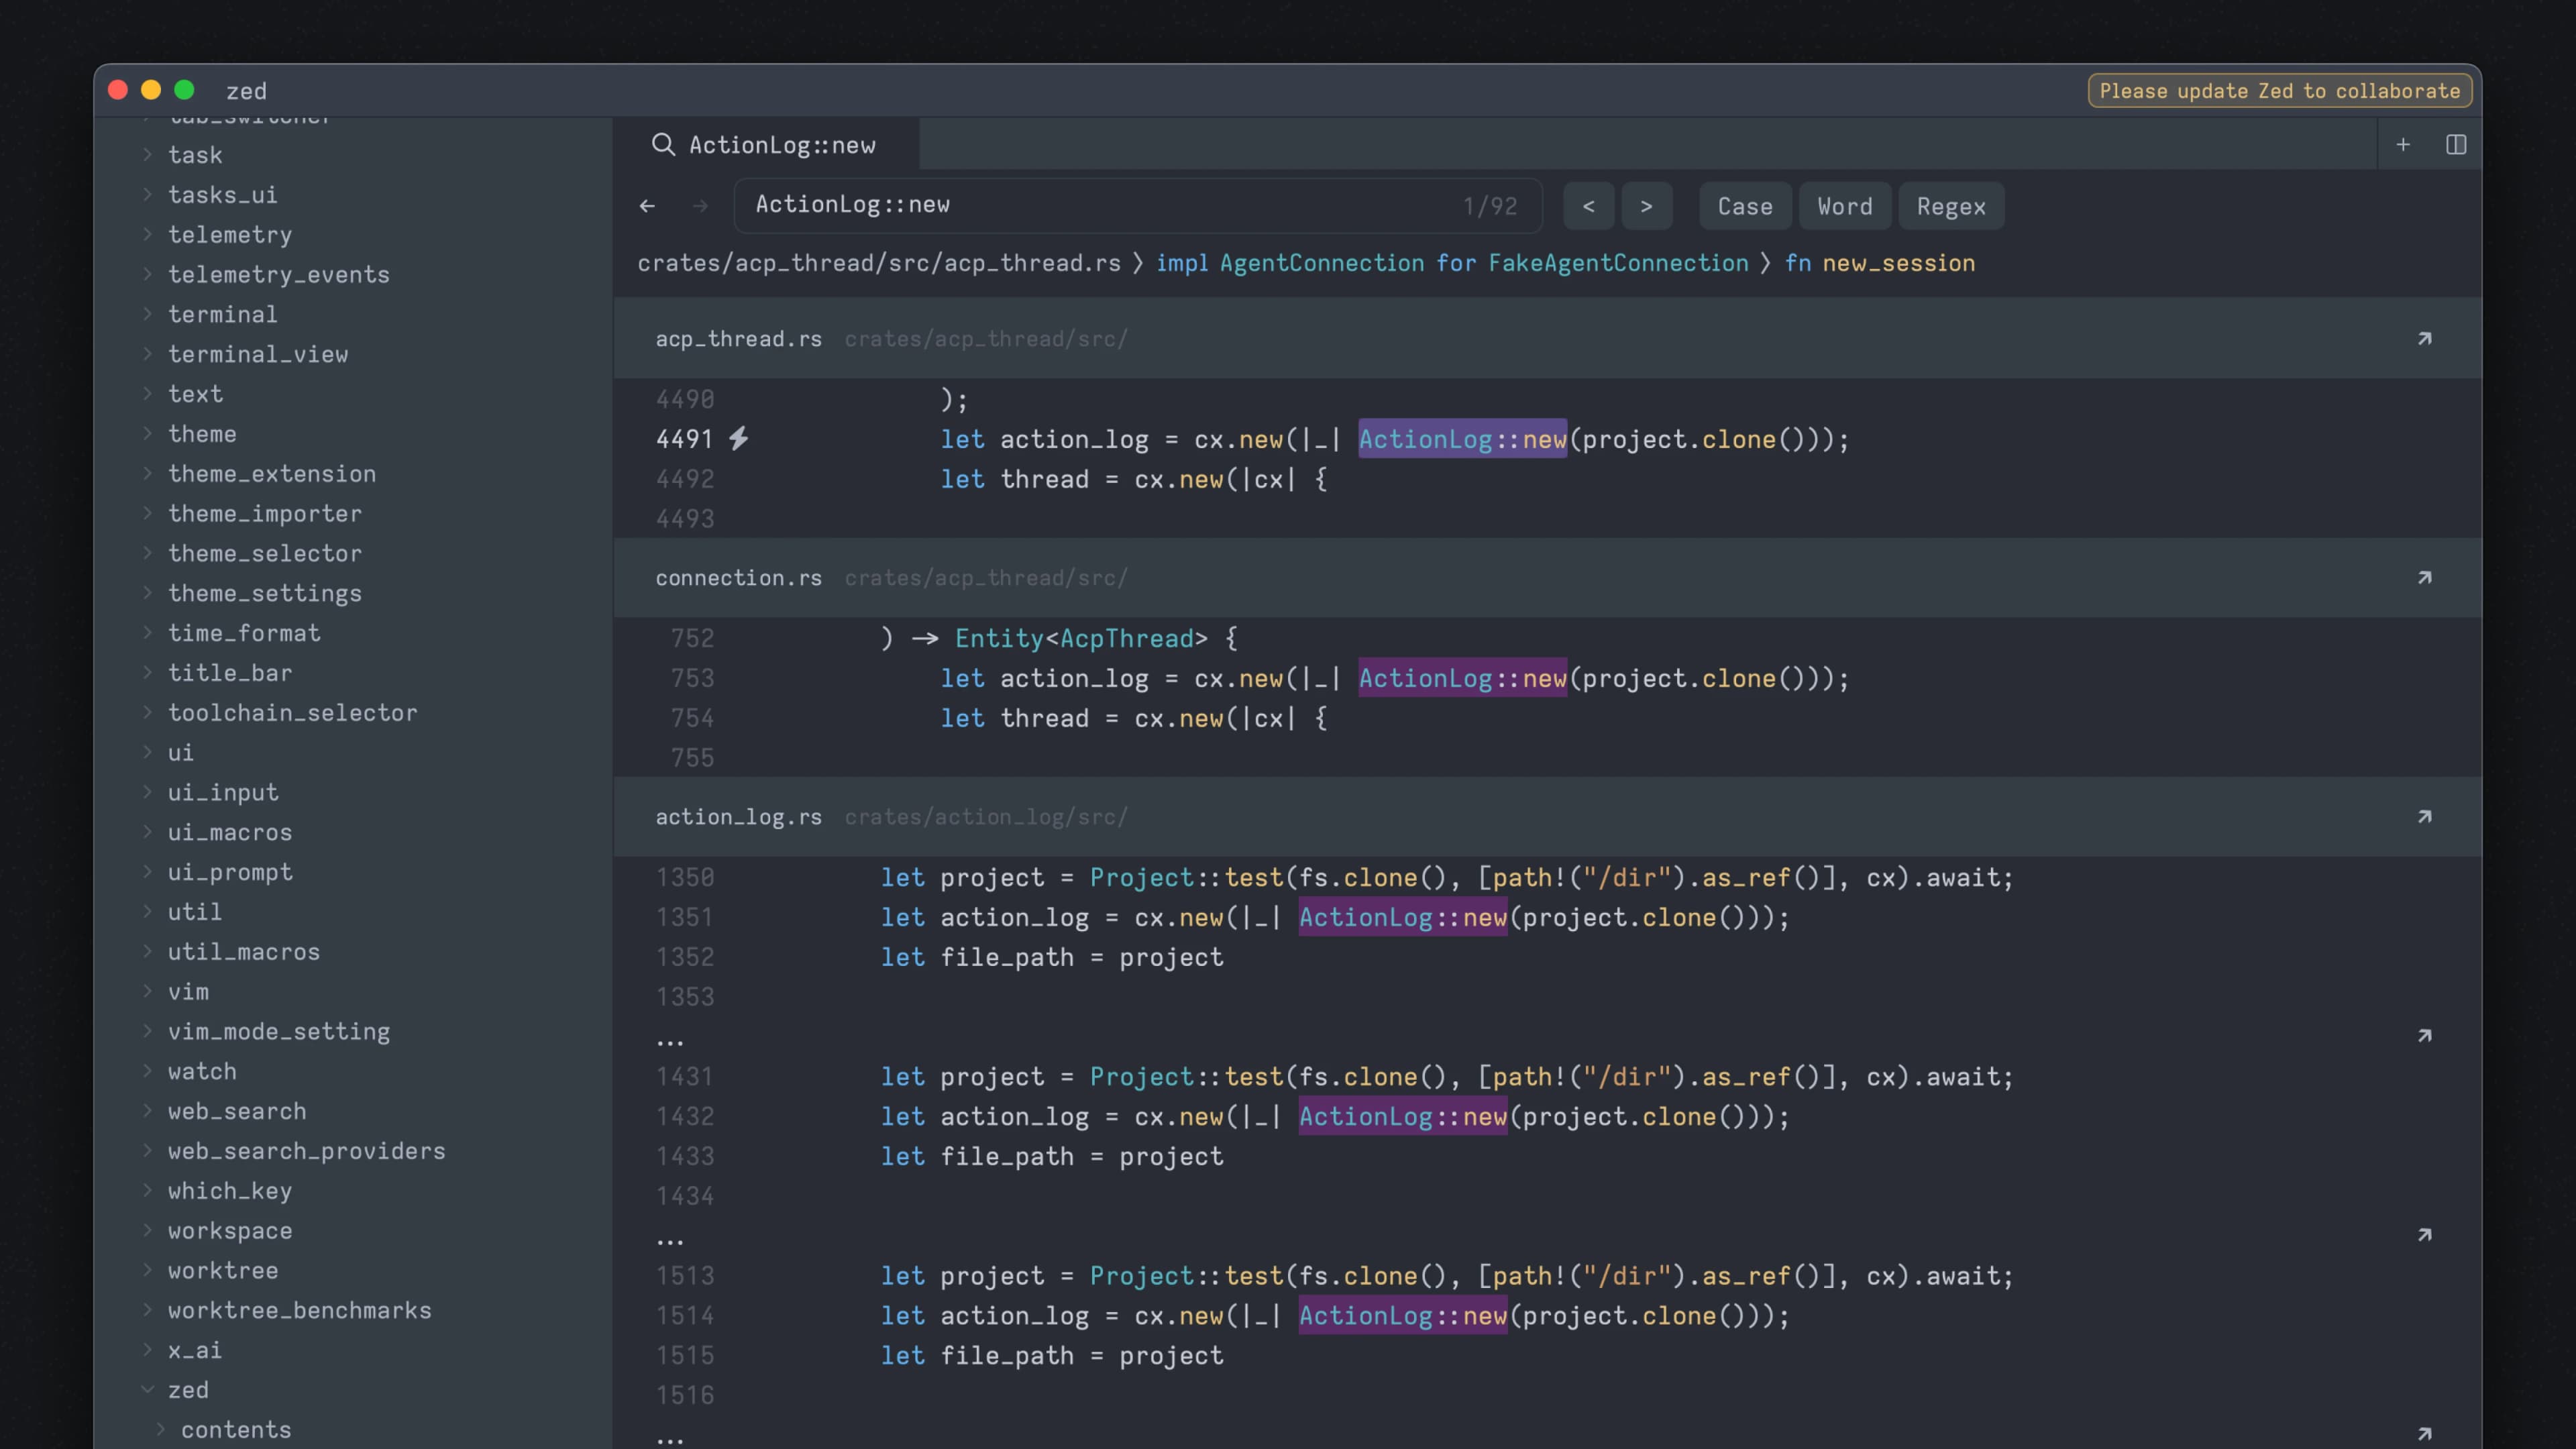
Task: Click the code action lightning bolt on line 4491
Action: 738,438
